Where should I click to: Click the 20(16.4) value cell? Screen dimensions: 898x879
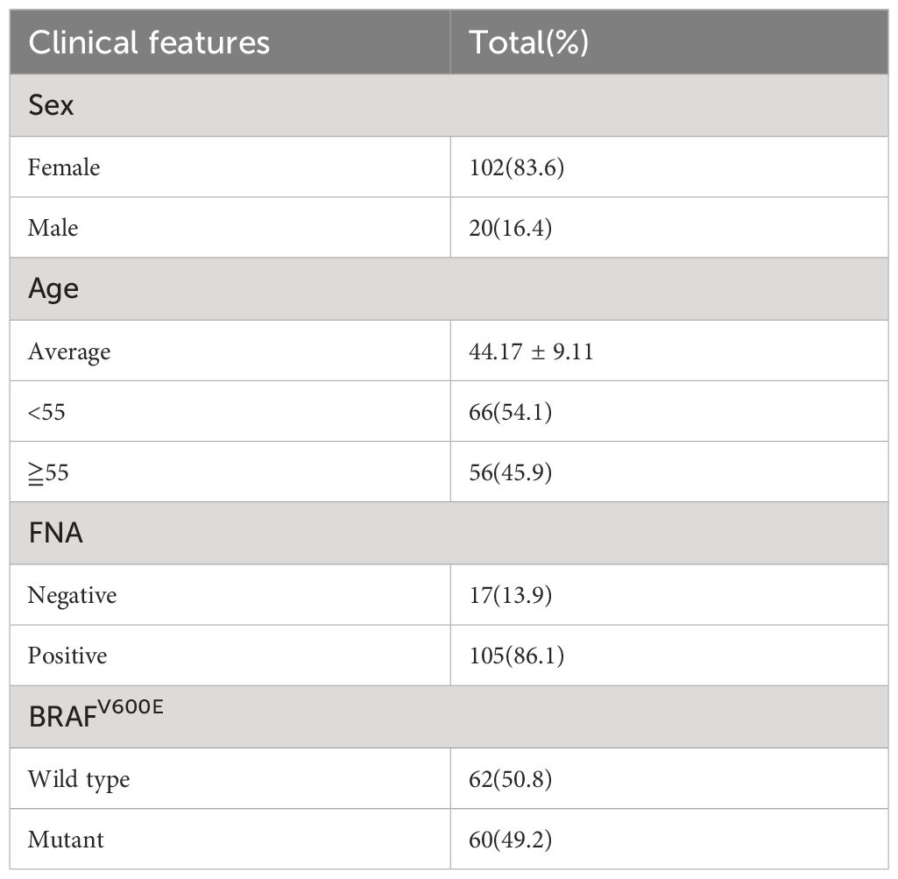[510, 228]
